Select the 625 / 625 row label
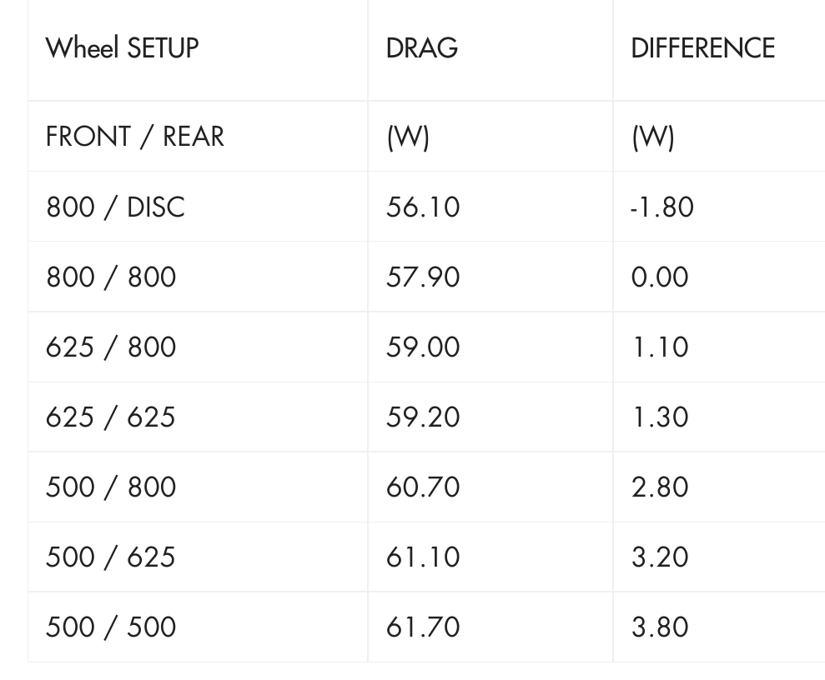Screen dimensions: 825x680 [111, 417]
